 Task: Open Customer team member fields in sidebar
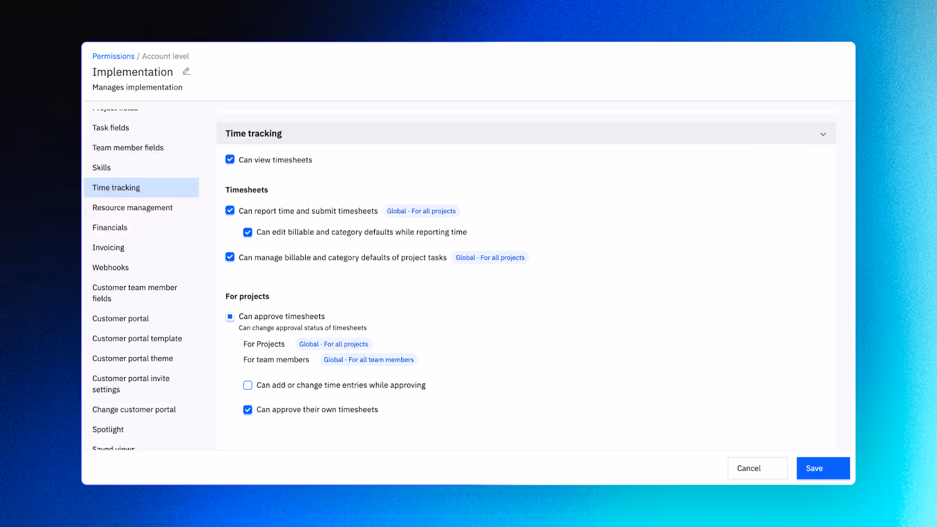[141, 293]
